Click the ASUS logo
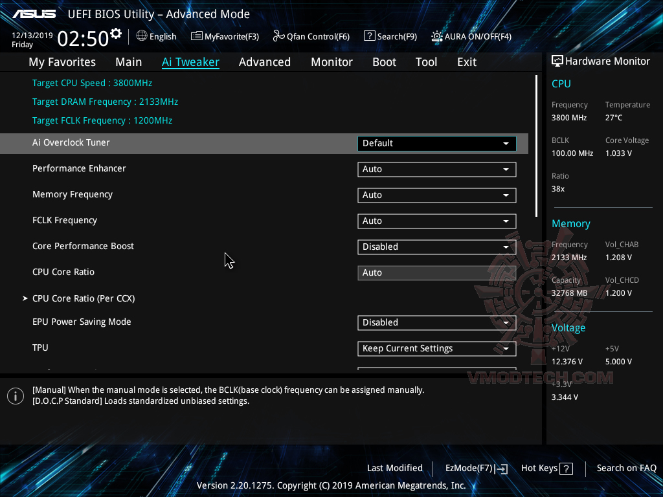This screenshot has width=663, height=497. click(34, 14)
